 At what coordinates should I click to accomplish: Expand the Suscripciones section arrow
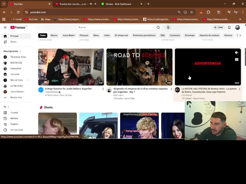20,51
